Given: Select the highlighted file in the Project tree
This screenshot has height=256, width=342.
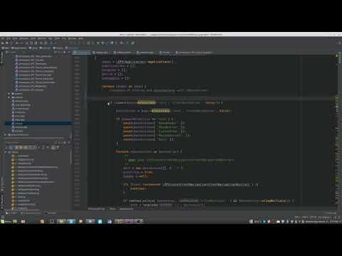Looking at the screenshot, I should click(x=38, y=123).
